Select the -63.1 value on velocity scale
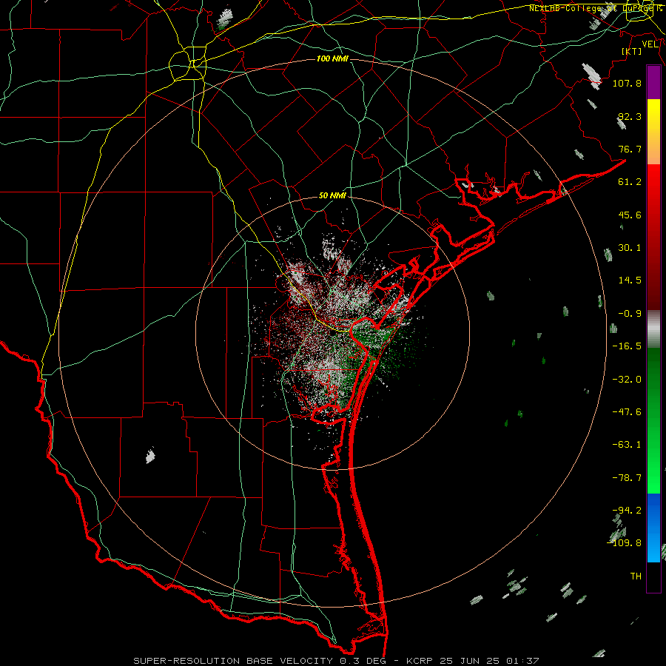 tap(627, 445)
